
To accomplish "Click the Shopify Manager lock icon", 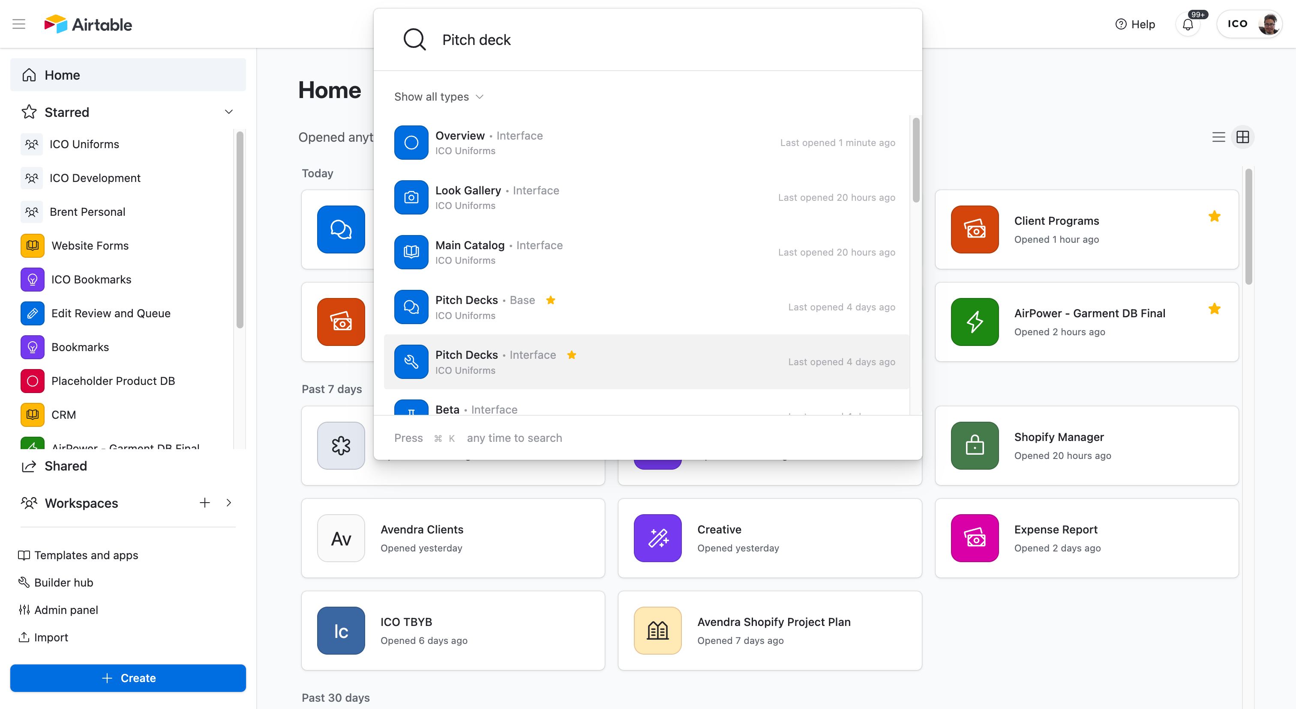I will click(x=974, y=446).
